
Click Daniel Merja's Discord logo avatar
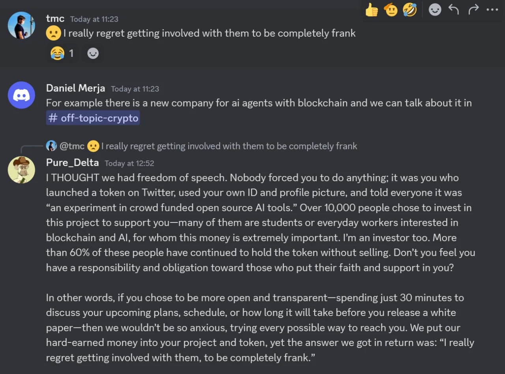(x=21, y=95)
